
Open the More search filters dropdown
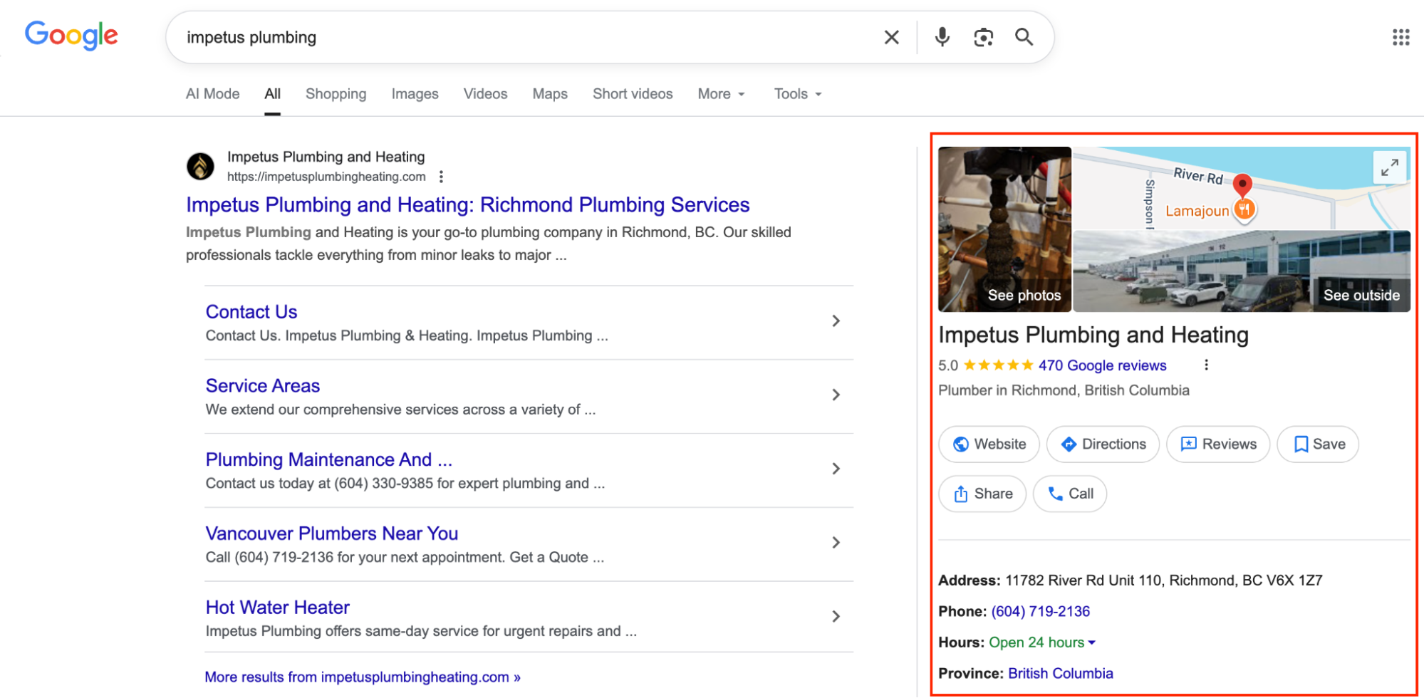coord(720,93)
